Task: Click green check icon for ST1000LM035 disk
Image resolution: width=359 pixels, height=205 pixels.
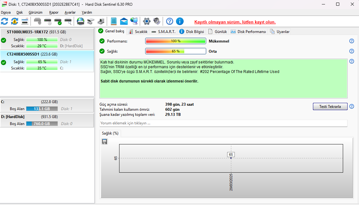Action: click(3, 40)
